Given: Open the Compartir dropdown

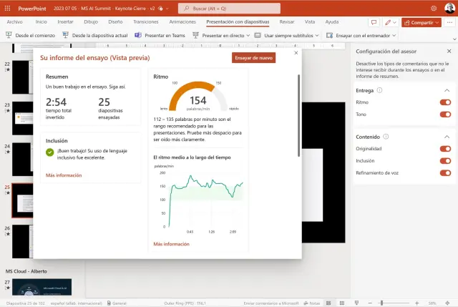Looking at the screenshot, I should coord(426,22).
